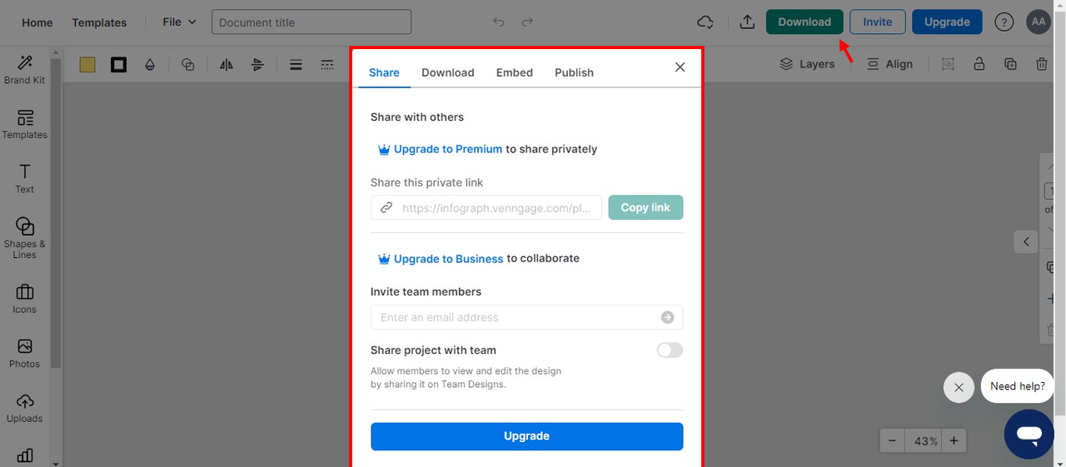Open the File dropdown menu
The width and height of the screenshot is (1066, 467).
tap(179, 22)
